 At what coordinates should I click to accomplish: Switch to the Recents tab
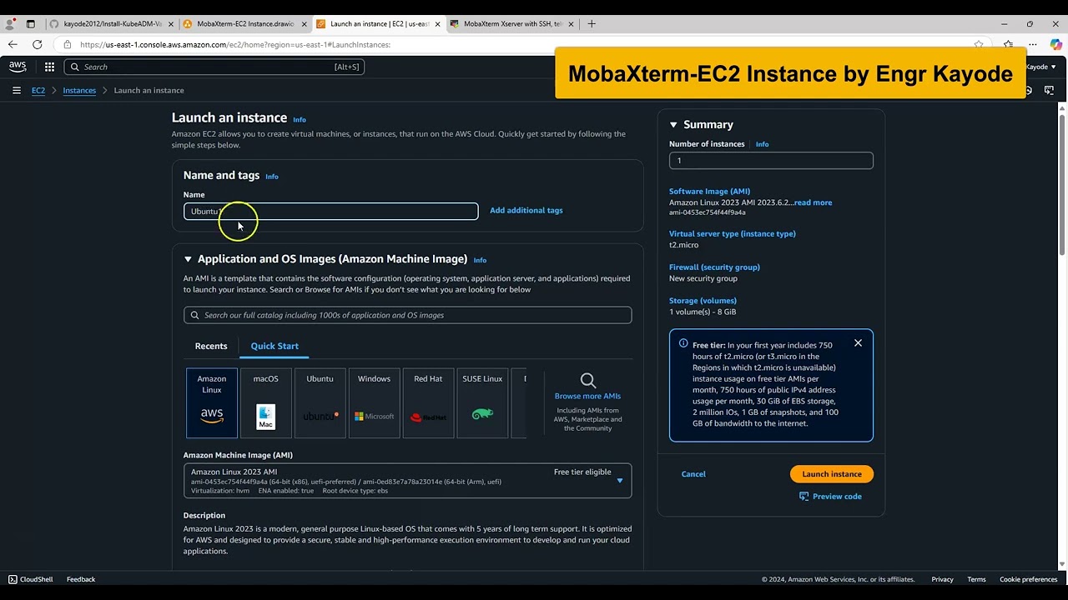coord(211,346)
